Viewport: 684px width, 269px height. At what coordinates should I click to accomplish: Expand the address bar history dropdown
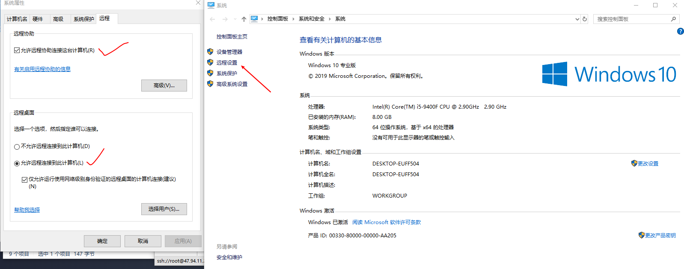[x=577, y=19]
